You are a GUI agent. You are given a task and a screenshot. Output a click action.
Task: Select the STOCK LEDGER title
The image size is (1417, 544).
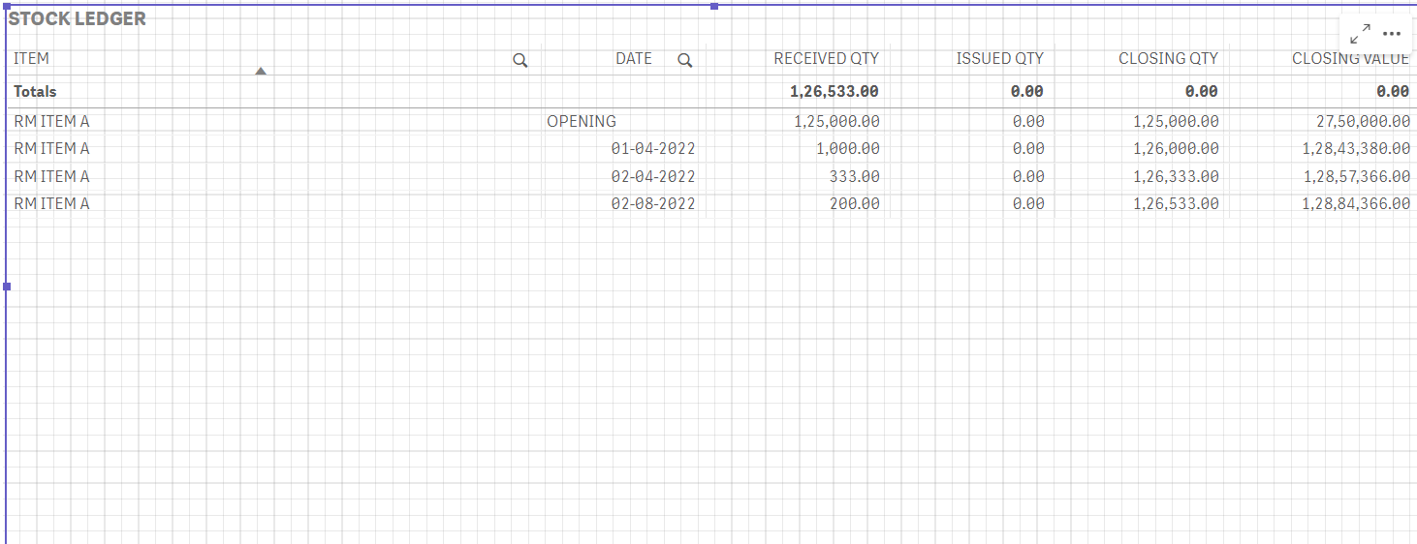click(x=78, y=18)
